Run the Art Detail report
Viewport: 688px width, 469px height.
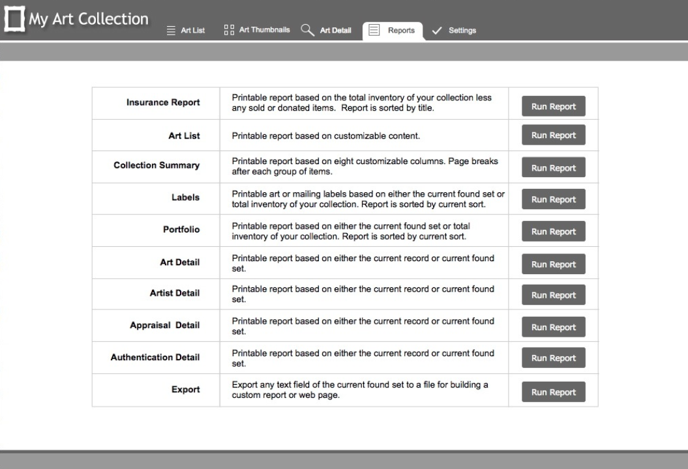tap(553, 264)
